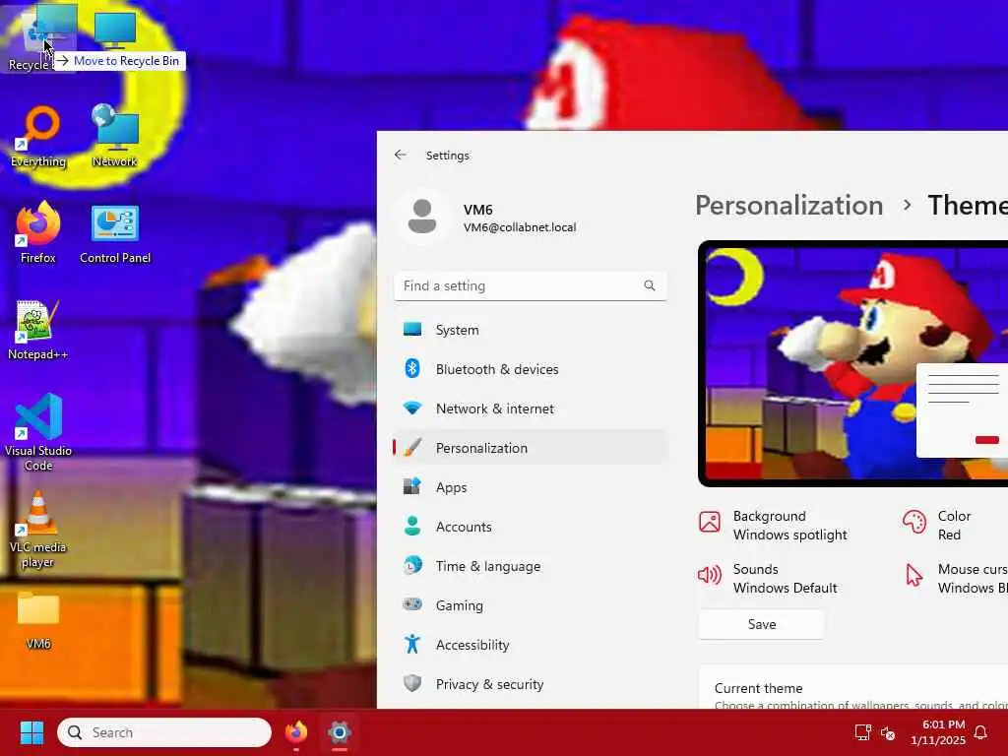Click the Background Windows spotlight option
1008x756 pixels.
tap(773, 526)
